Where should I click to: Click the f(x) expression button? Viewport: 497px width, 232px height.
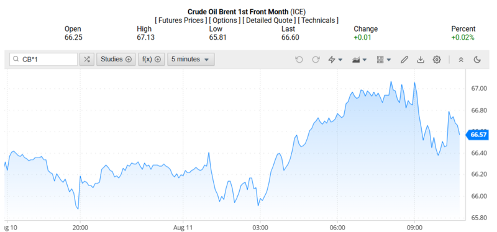152,59
